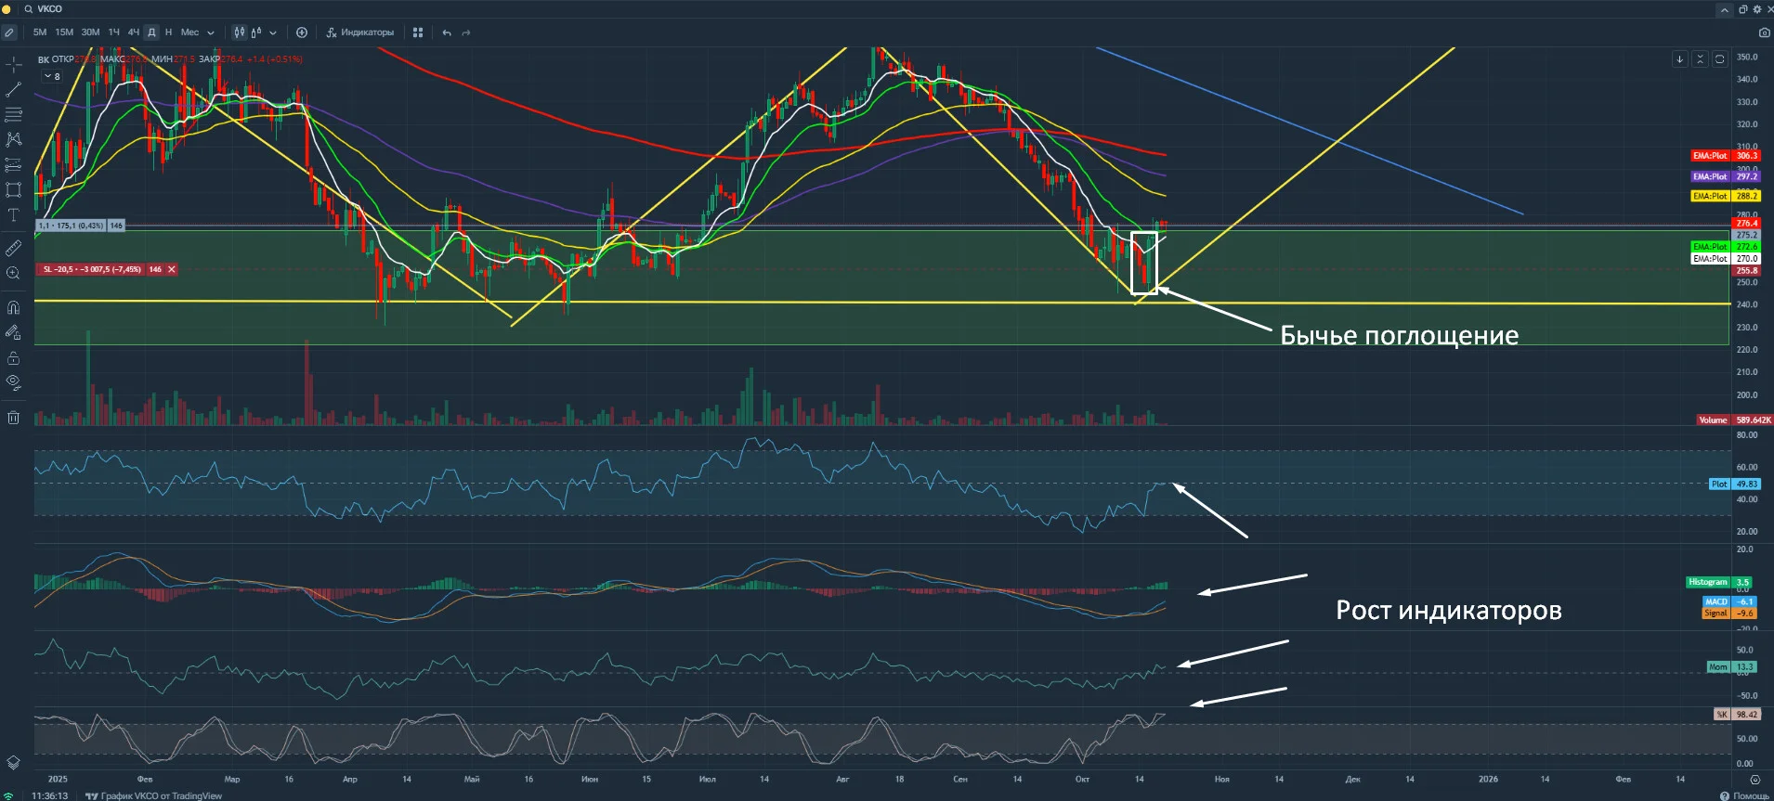Open the layout grid icon
This screenshot has width=1774, height=801.
tap(418, 32)
